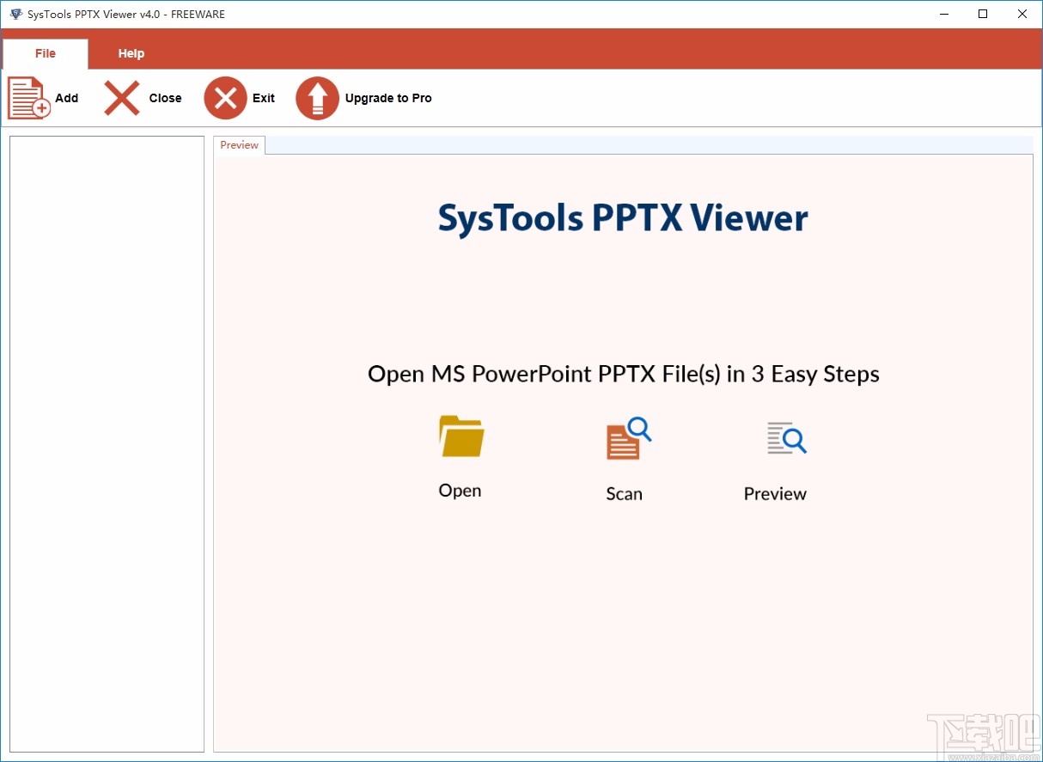
Task: Click the SysTools PPTX Viewer heading
Action: [x=624, y=217]
